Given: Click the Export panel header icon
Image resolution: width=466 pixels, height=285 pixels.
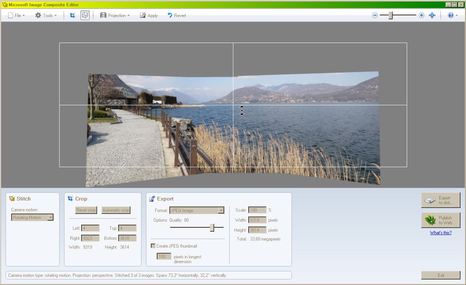Looking at the screenshot, I should pos(152,199).
